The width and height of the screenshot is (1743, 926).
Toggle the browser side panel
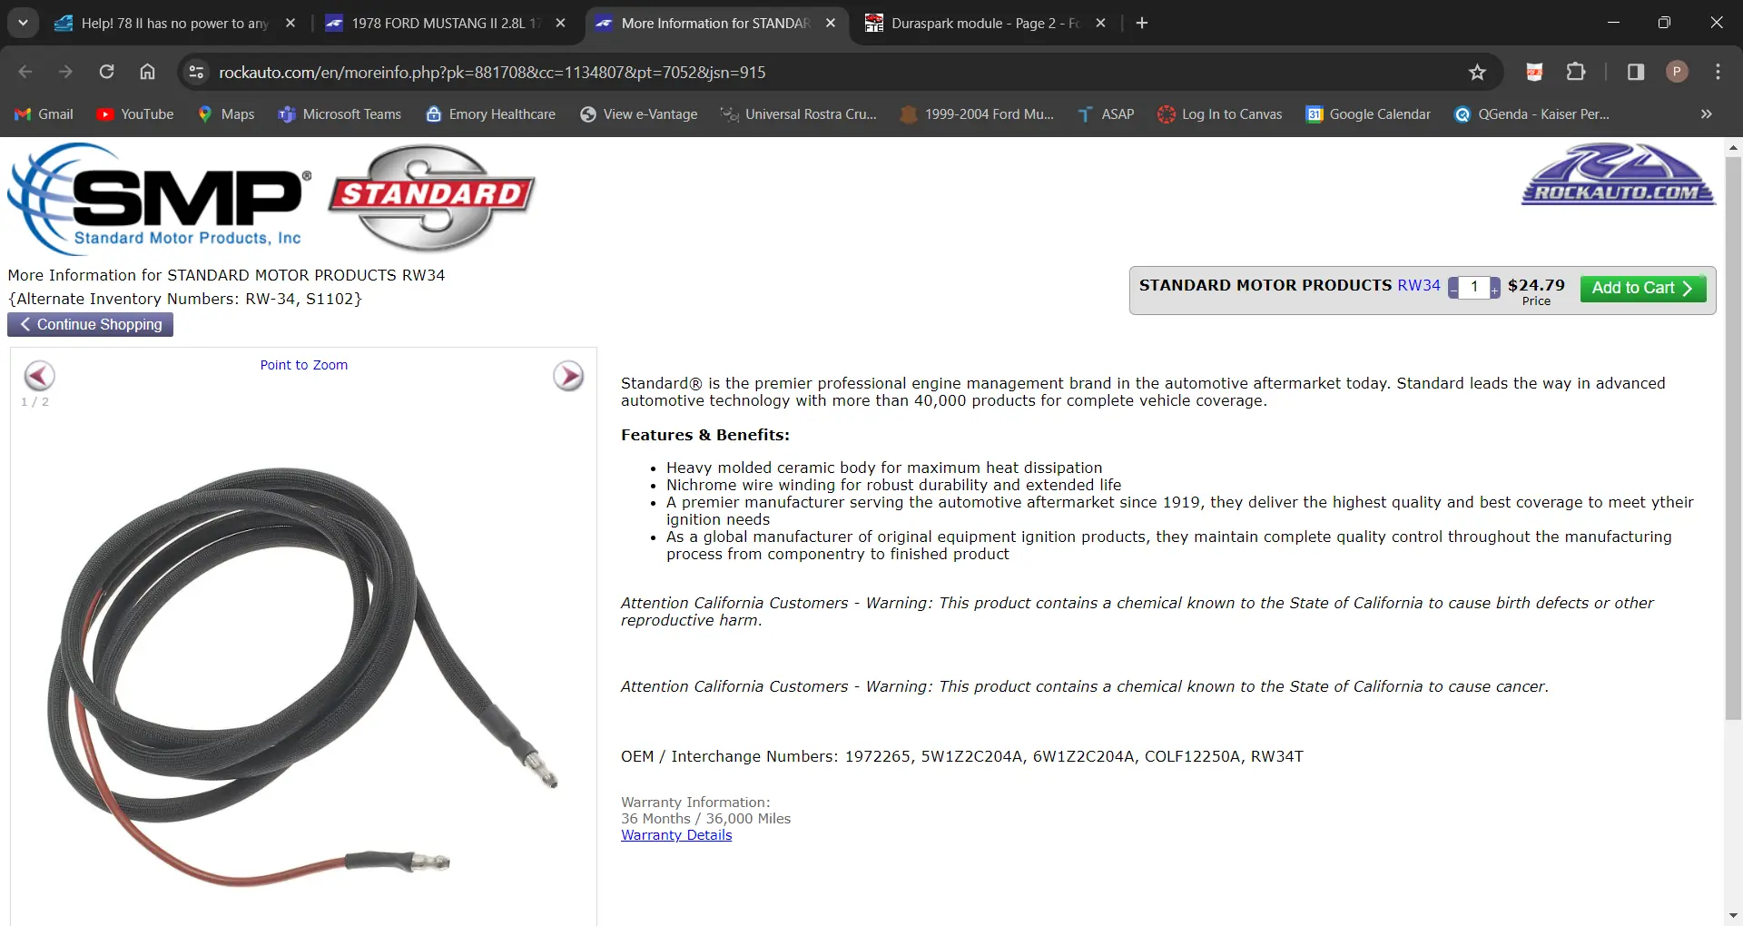pyautogui.click(x=1636, y=72)
